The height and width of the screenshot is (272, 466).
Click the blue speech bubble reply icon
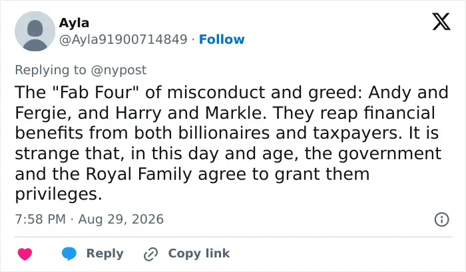pos(69,254)
